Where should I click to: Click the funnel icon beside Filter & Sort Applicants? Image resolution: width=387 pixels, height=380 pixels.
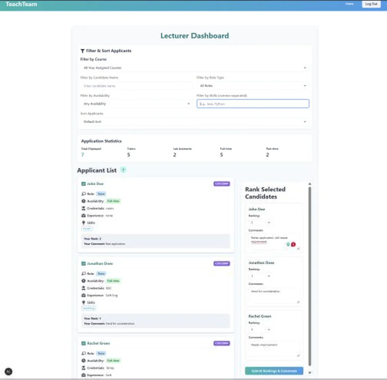(x=83, y=51)
